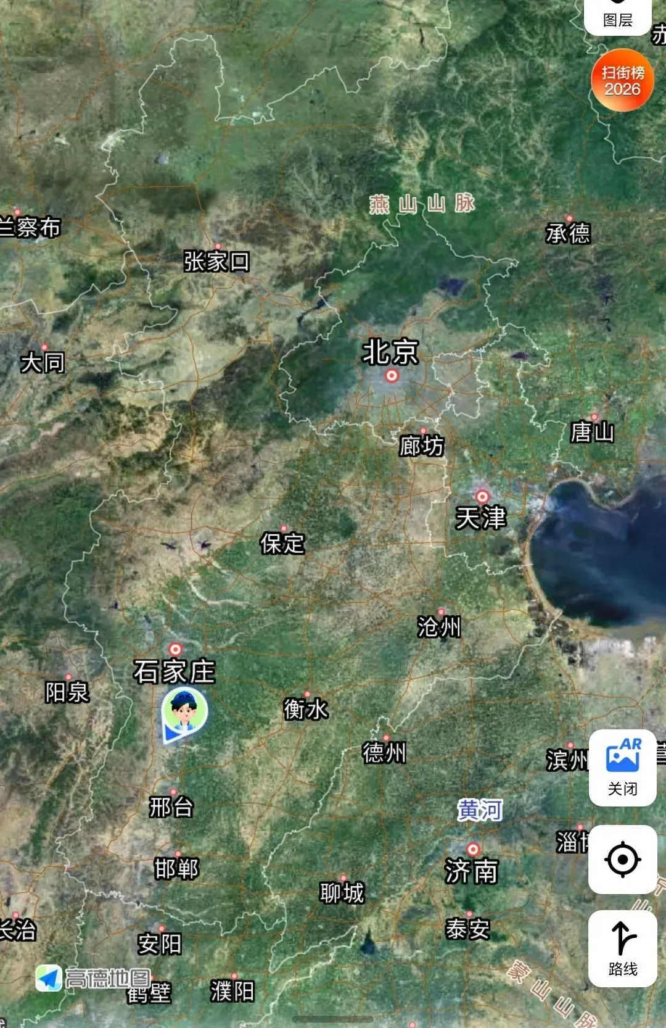Select the 保定 city label

[x=282, y=544]
